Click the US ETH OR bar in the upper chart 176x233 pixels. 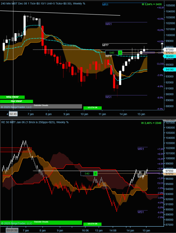click(x=92, y=108)
